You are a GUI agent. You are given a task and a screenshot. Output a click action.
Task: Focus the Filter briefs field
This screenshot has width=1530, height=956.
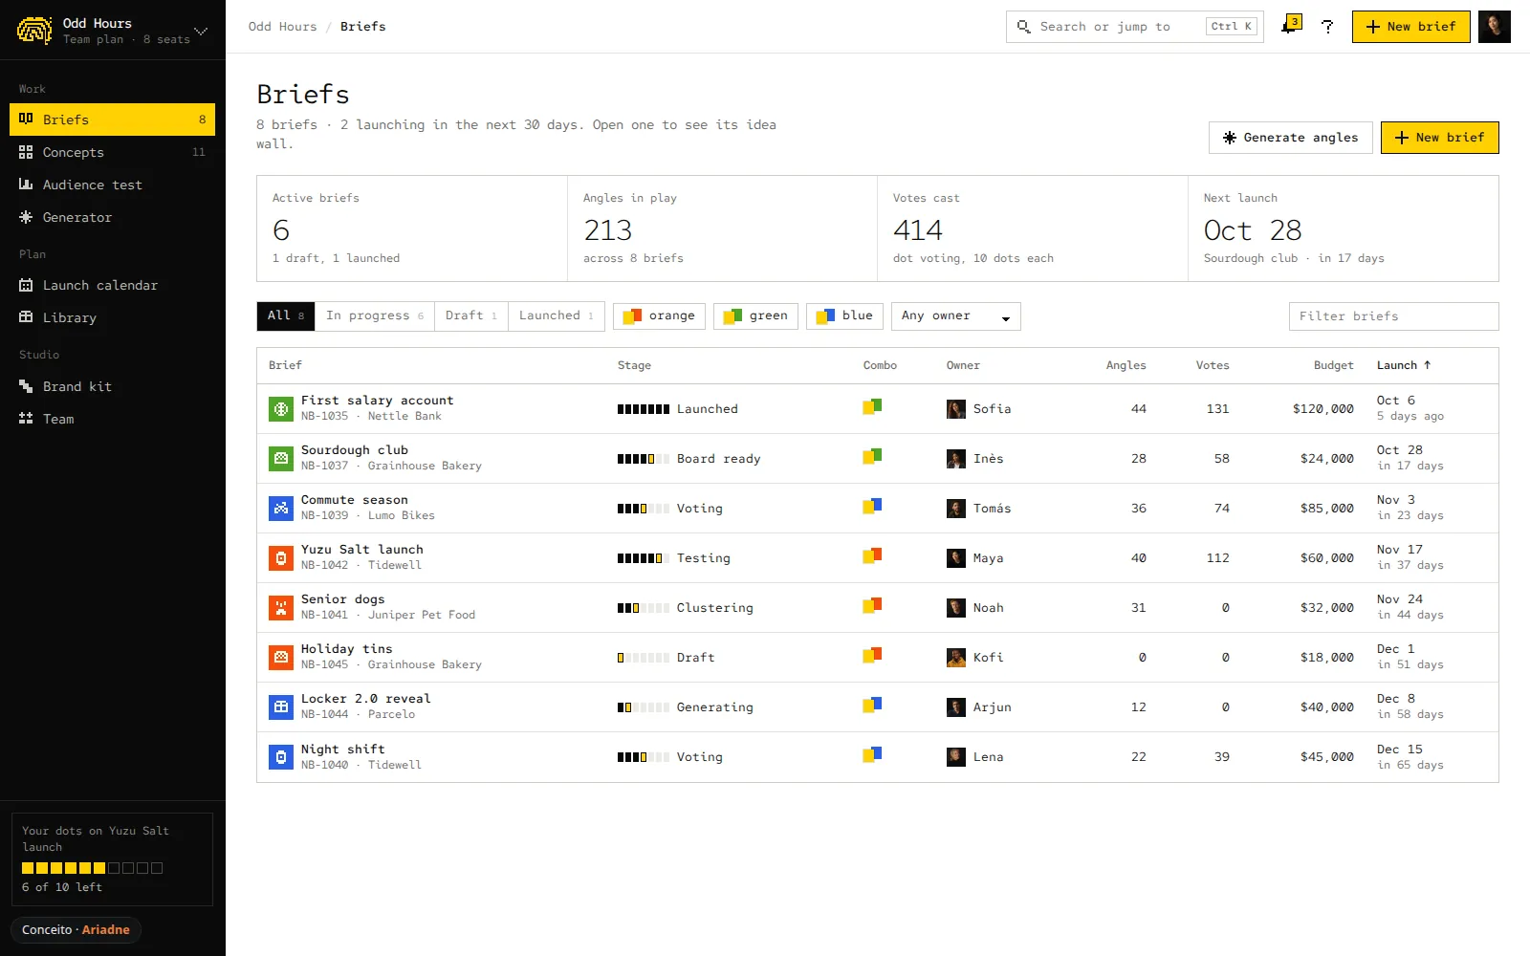[x=1393, y=315]
